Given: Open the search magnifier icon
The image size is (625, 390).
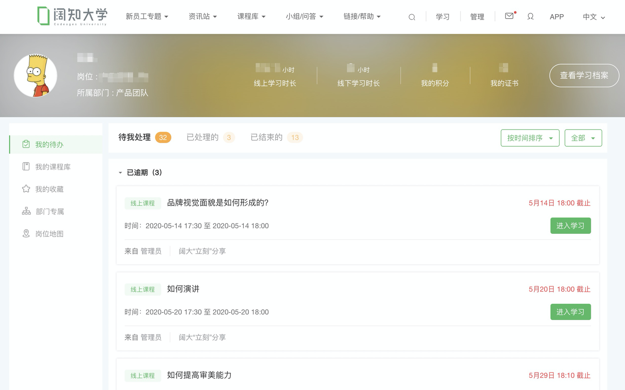Looking at the screenshot, I should 412,17.
